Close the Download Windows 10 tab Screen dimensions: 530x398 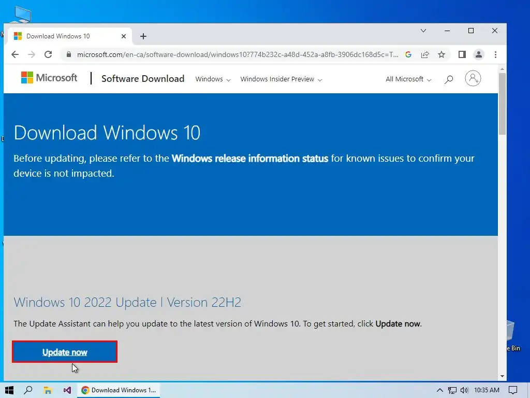124,36
